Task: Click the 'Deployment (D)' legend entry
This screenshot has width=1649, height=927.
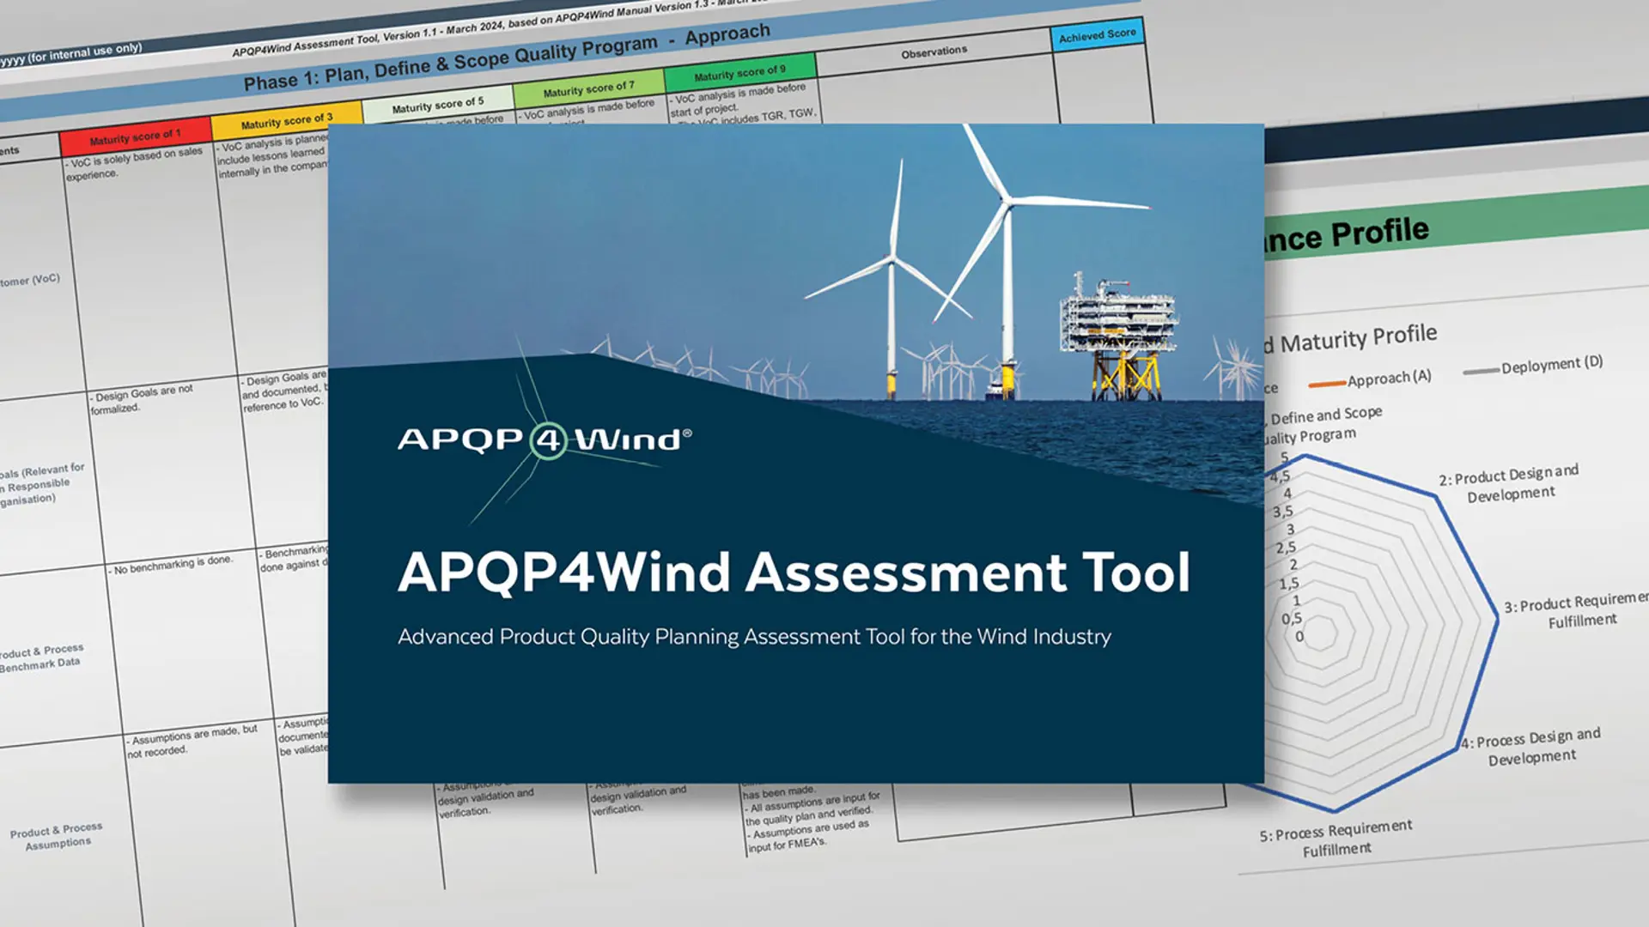Action: point(1533,366)
